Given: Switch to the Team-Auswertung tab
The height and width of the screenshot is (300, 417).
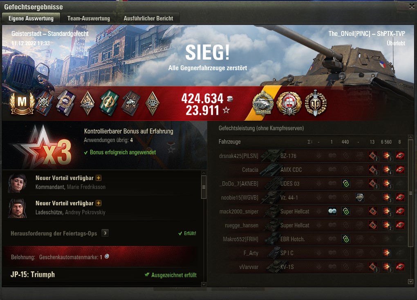Looking at the screenshot, I should pos(89,18).
